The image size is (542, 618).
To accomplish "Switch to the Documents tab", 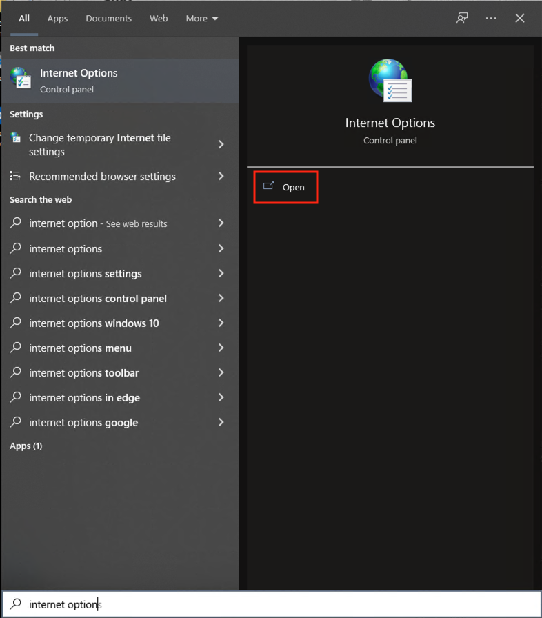I will point(108,19).
